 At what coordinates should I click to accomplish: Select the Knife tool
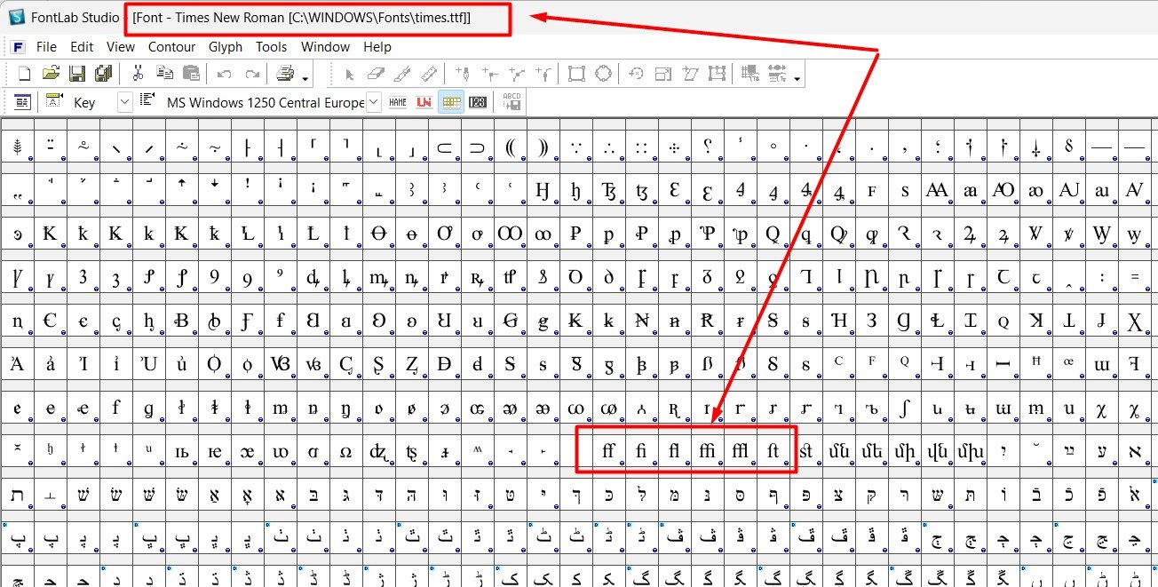click(x=402, y=74)
